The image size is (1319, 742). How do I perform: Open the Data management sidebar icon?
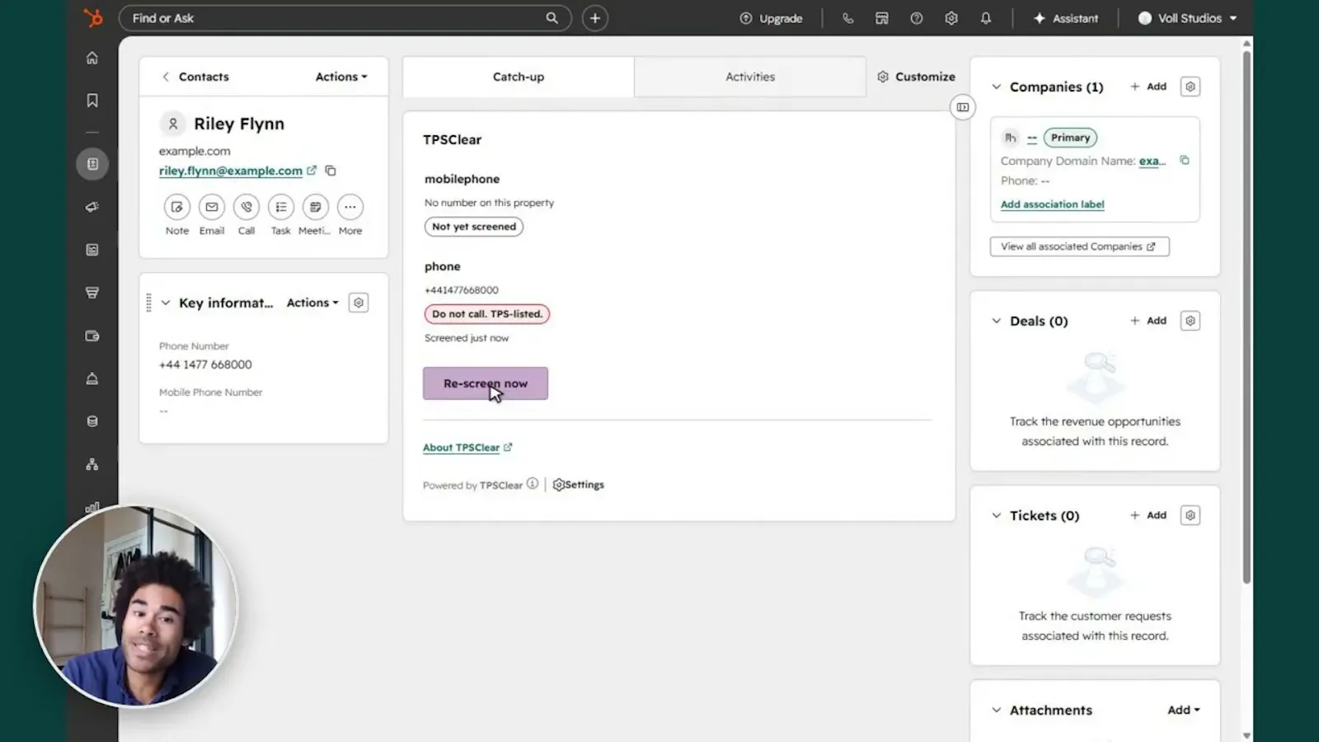[x=92, y=421]
